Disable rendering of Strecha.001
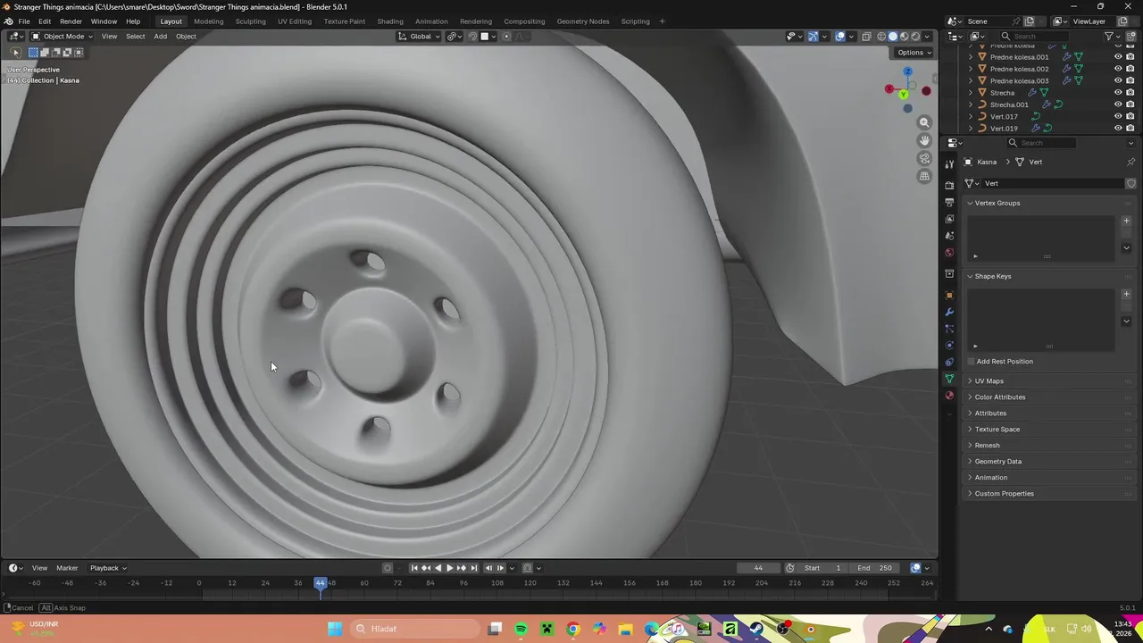 [x=1130, y=104]
